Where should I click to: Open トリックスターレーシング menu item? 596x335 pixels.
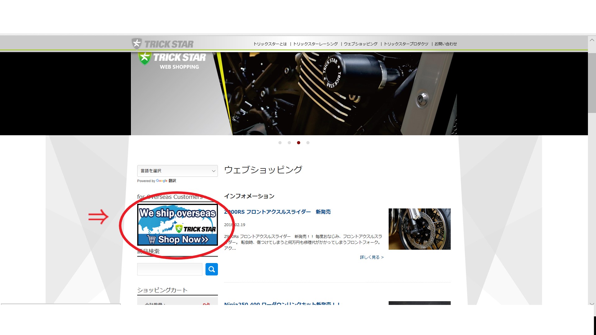pos(315,44)
